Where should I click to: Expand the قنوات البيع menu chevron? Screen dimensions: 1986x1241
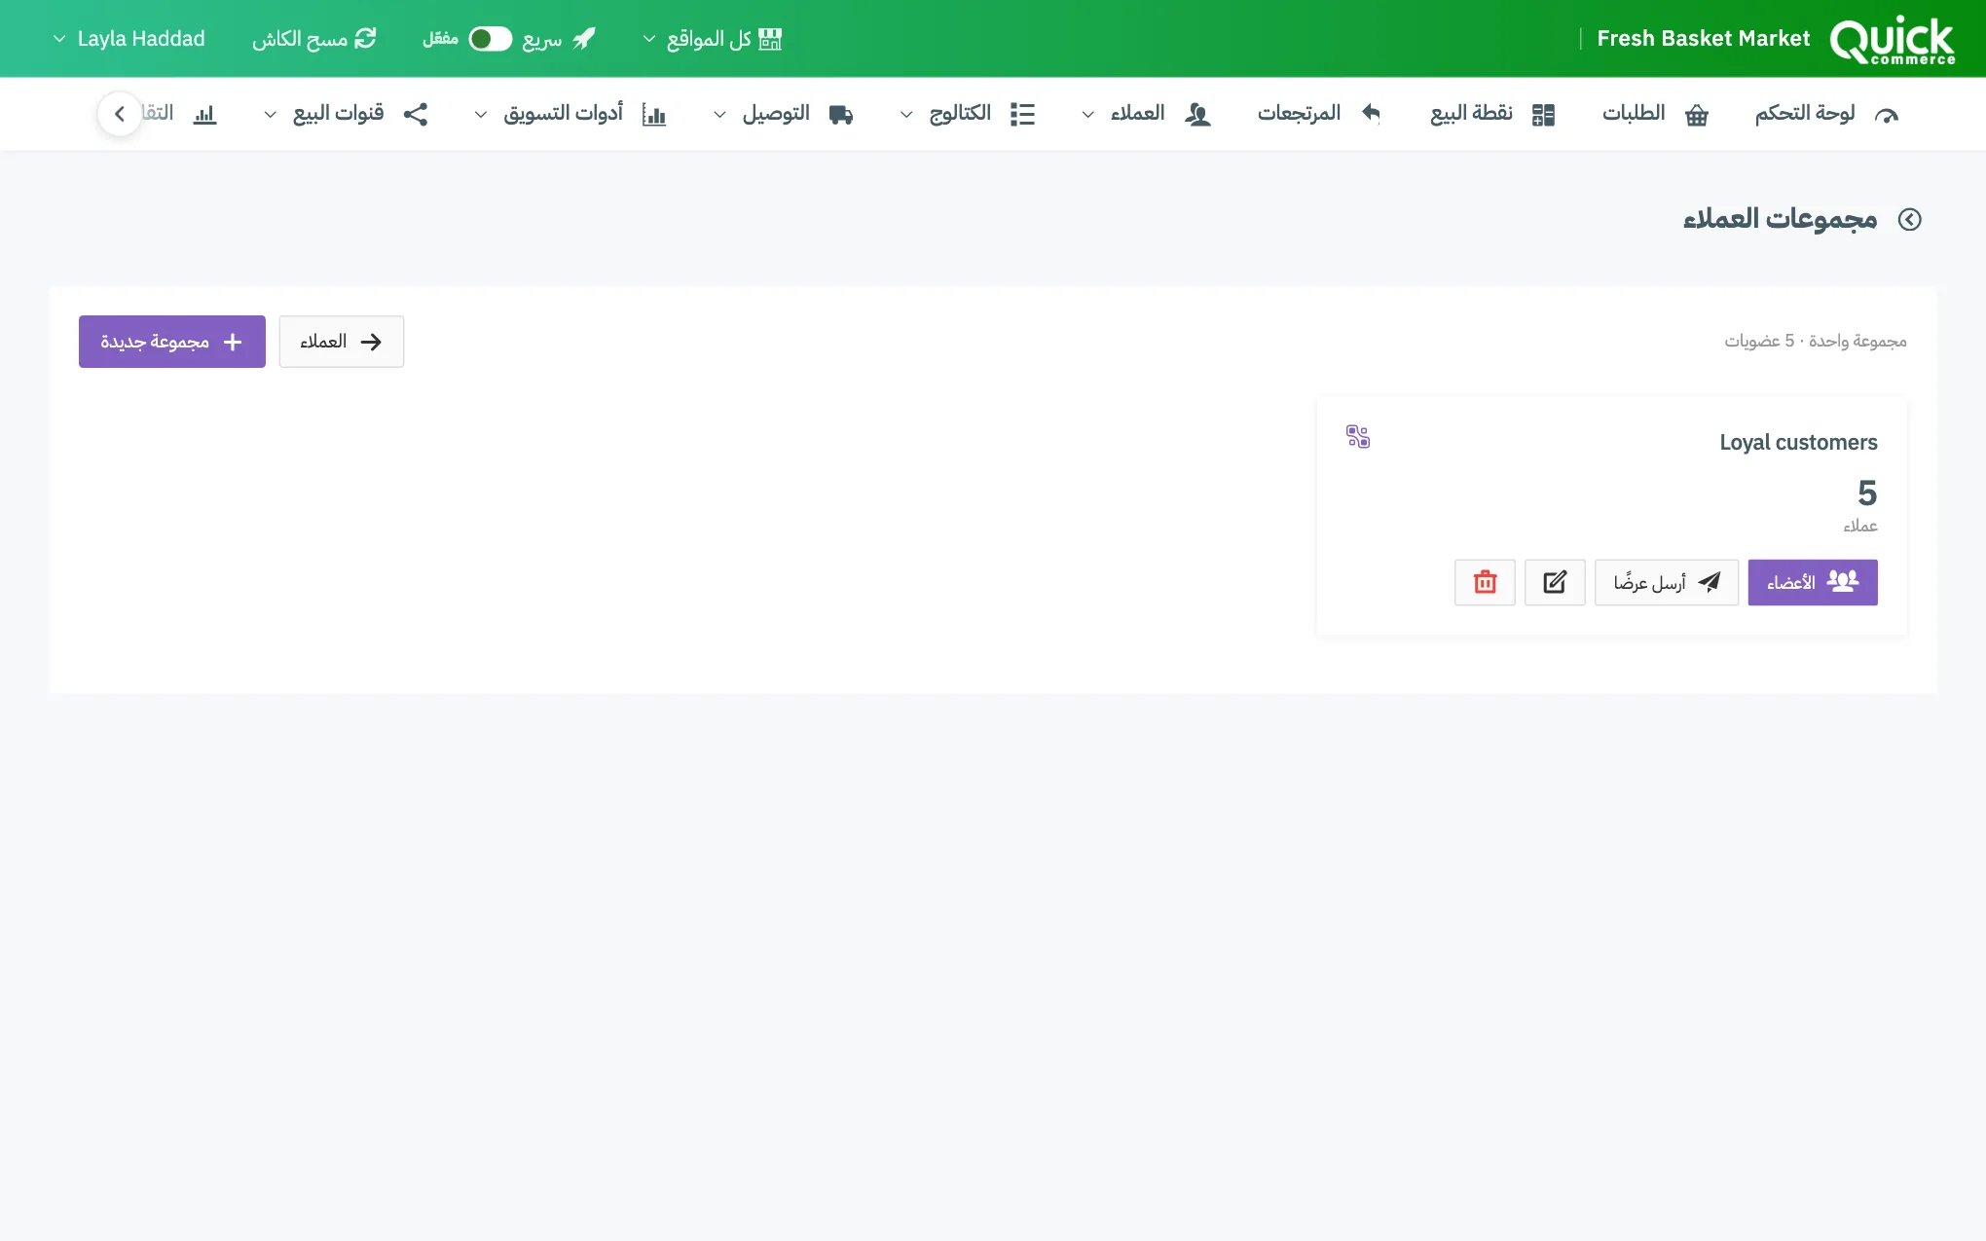(270, 115)
